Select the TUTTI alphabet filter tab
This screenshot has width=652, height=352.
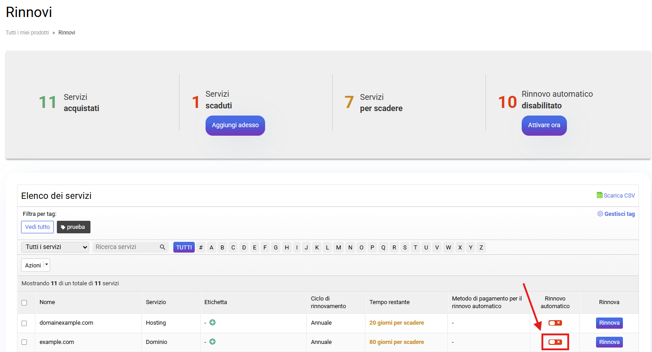[x=184, y=247]
